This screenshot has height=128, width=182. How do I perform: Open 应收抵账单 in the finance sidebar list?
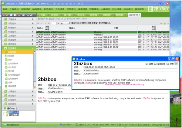17,64
